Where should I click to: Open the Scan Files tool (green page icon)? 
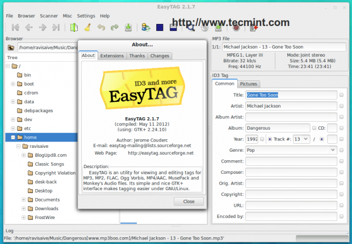(74, 28)
